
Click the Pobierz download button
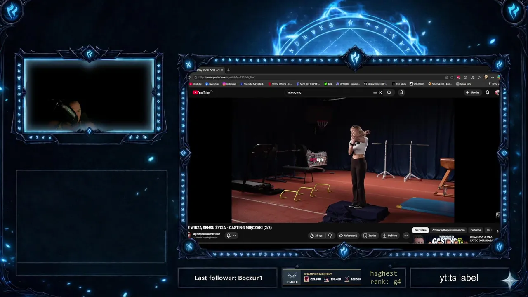[390, 236]
